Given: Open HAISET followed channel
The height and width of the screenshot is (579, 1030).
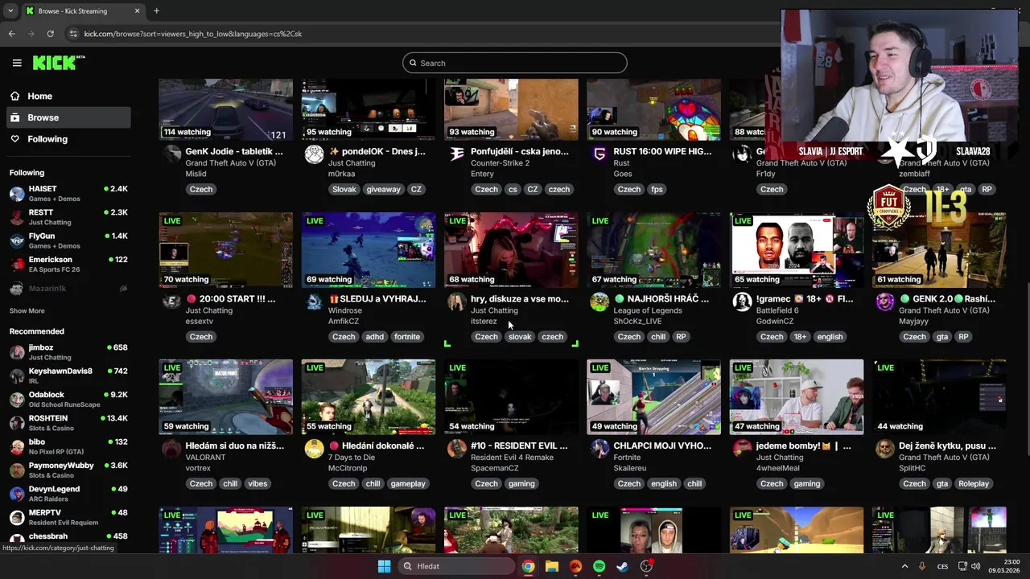Looking at the screenshot, I should click(x=68, y=194).
